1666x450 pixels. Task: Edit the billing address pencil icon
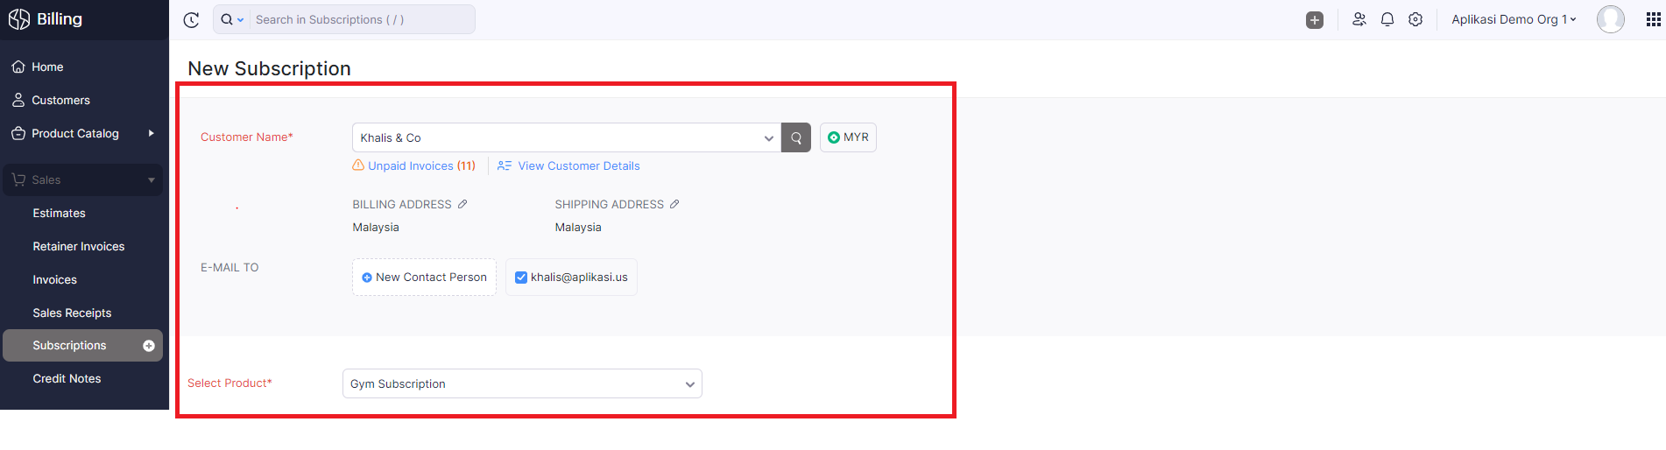(x=462, y=204)
